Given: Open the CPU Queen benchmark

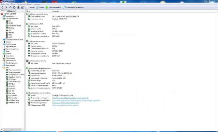Looking at the screenshot, I should coord(11,79).
